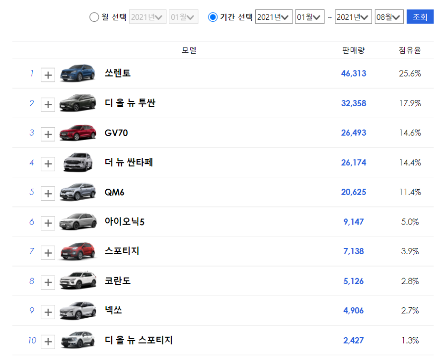Viewport: 447px width, 359px height.
Task: Click the silver 아이오닉5 car image
Action: [77, 221]
